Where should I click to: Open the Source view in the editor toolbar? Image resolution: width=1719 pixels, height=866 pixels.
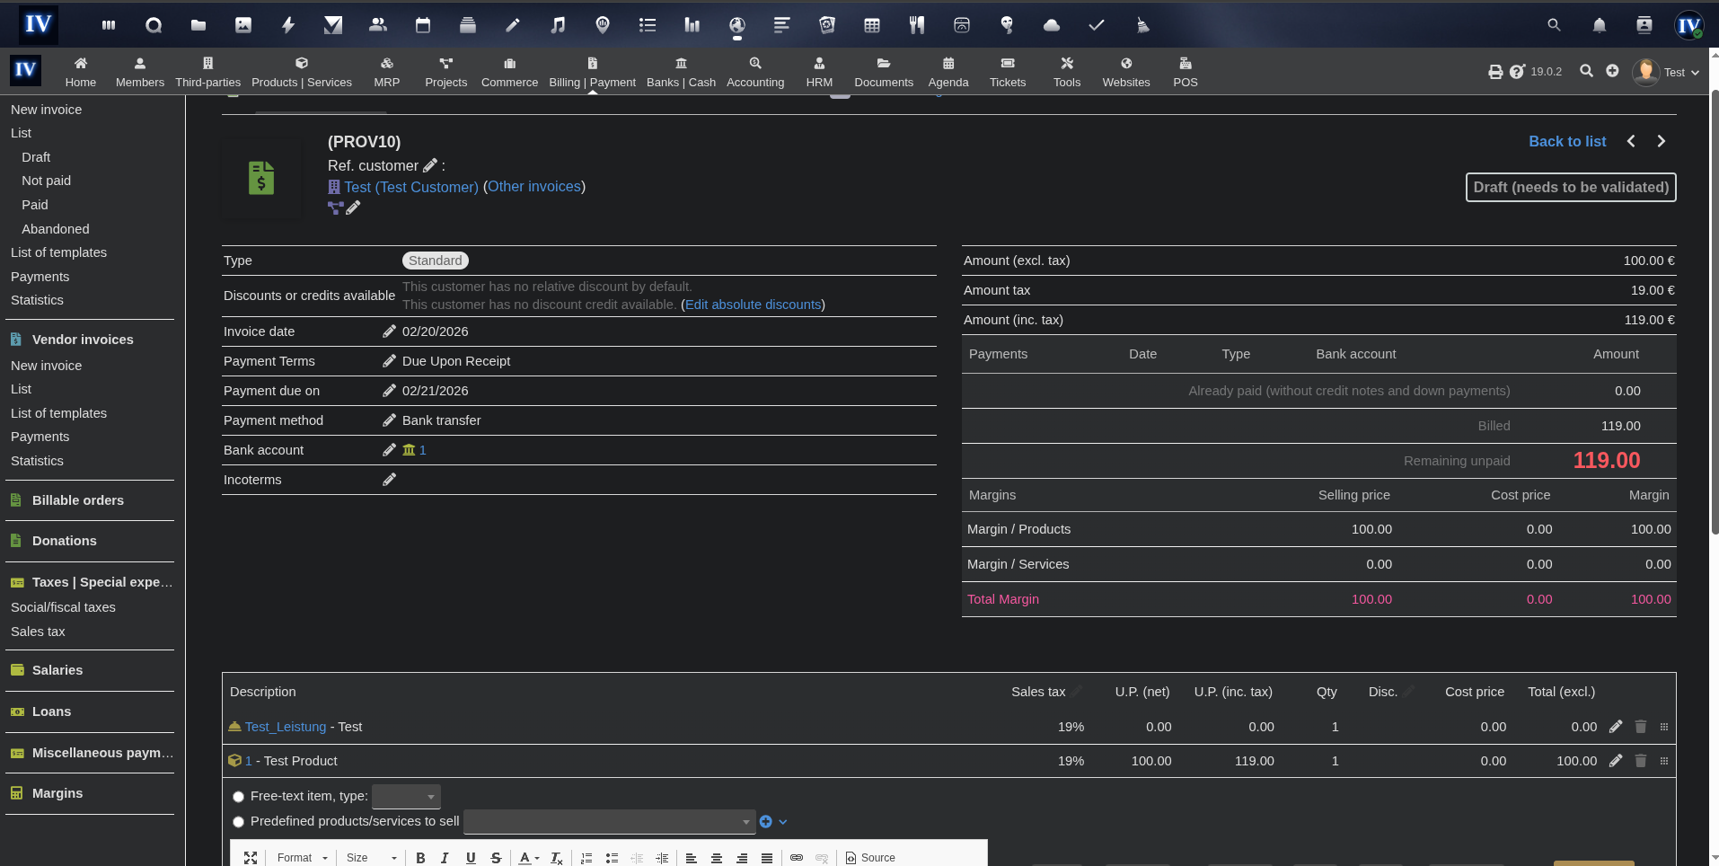pos(869,858)
